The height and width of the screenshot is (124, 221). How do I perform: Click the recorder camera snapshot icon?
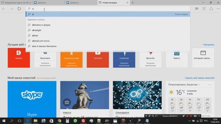(195, 116)
